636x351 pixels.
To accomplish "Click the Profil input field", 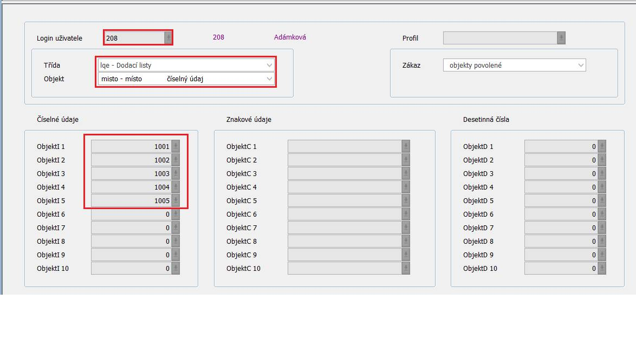I will coord(499,38).
